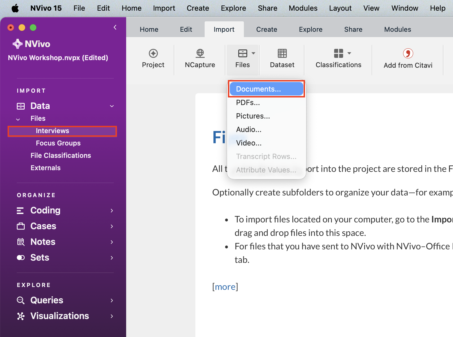Collapse the navigation sidebar with arrow
Viewport: 453px width, 337px height.
pyautogui.click(x=115, y=27)
